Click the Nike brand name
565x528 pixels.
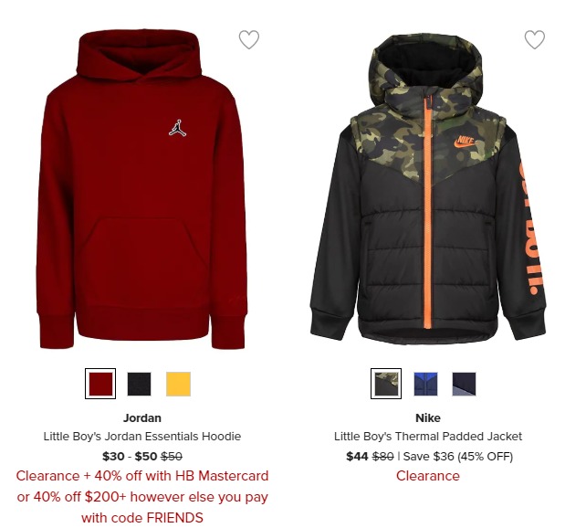(428, 418)
